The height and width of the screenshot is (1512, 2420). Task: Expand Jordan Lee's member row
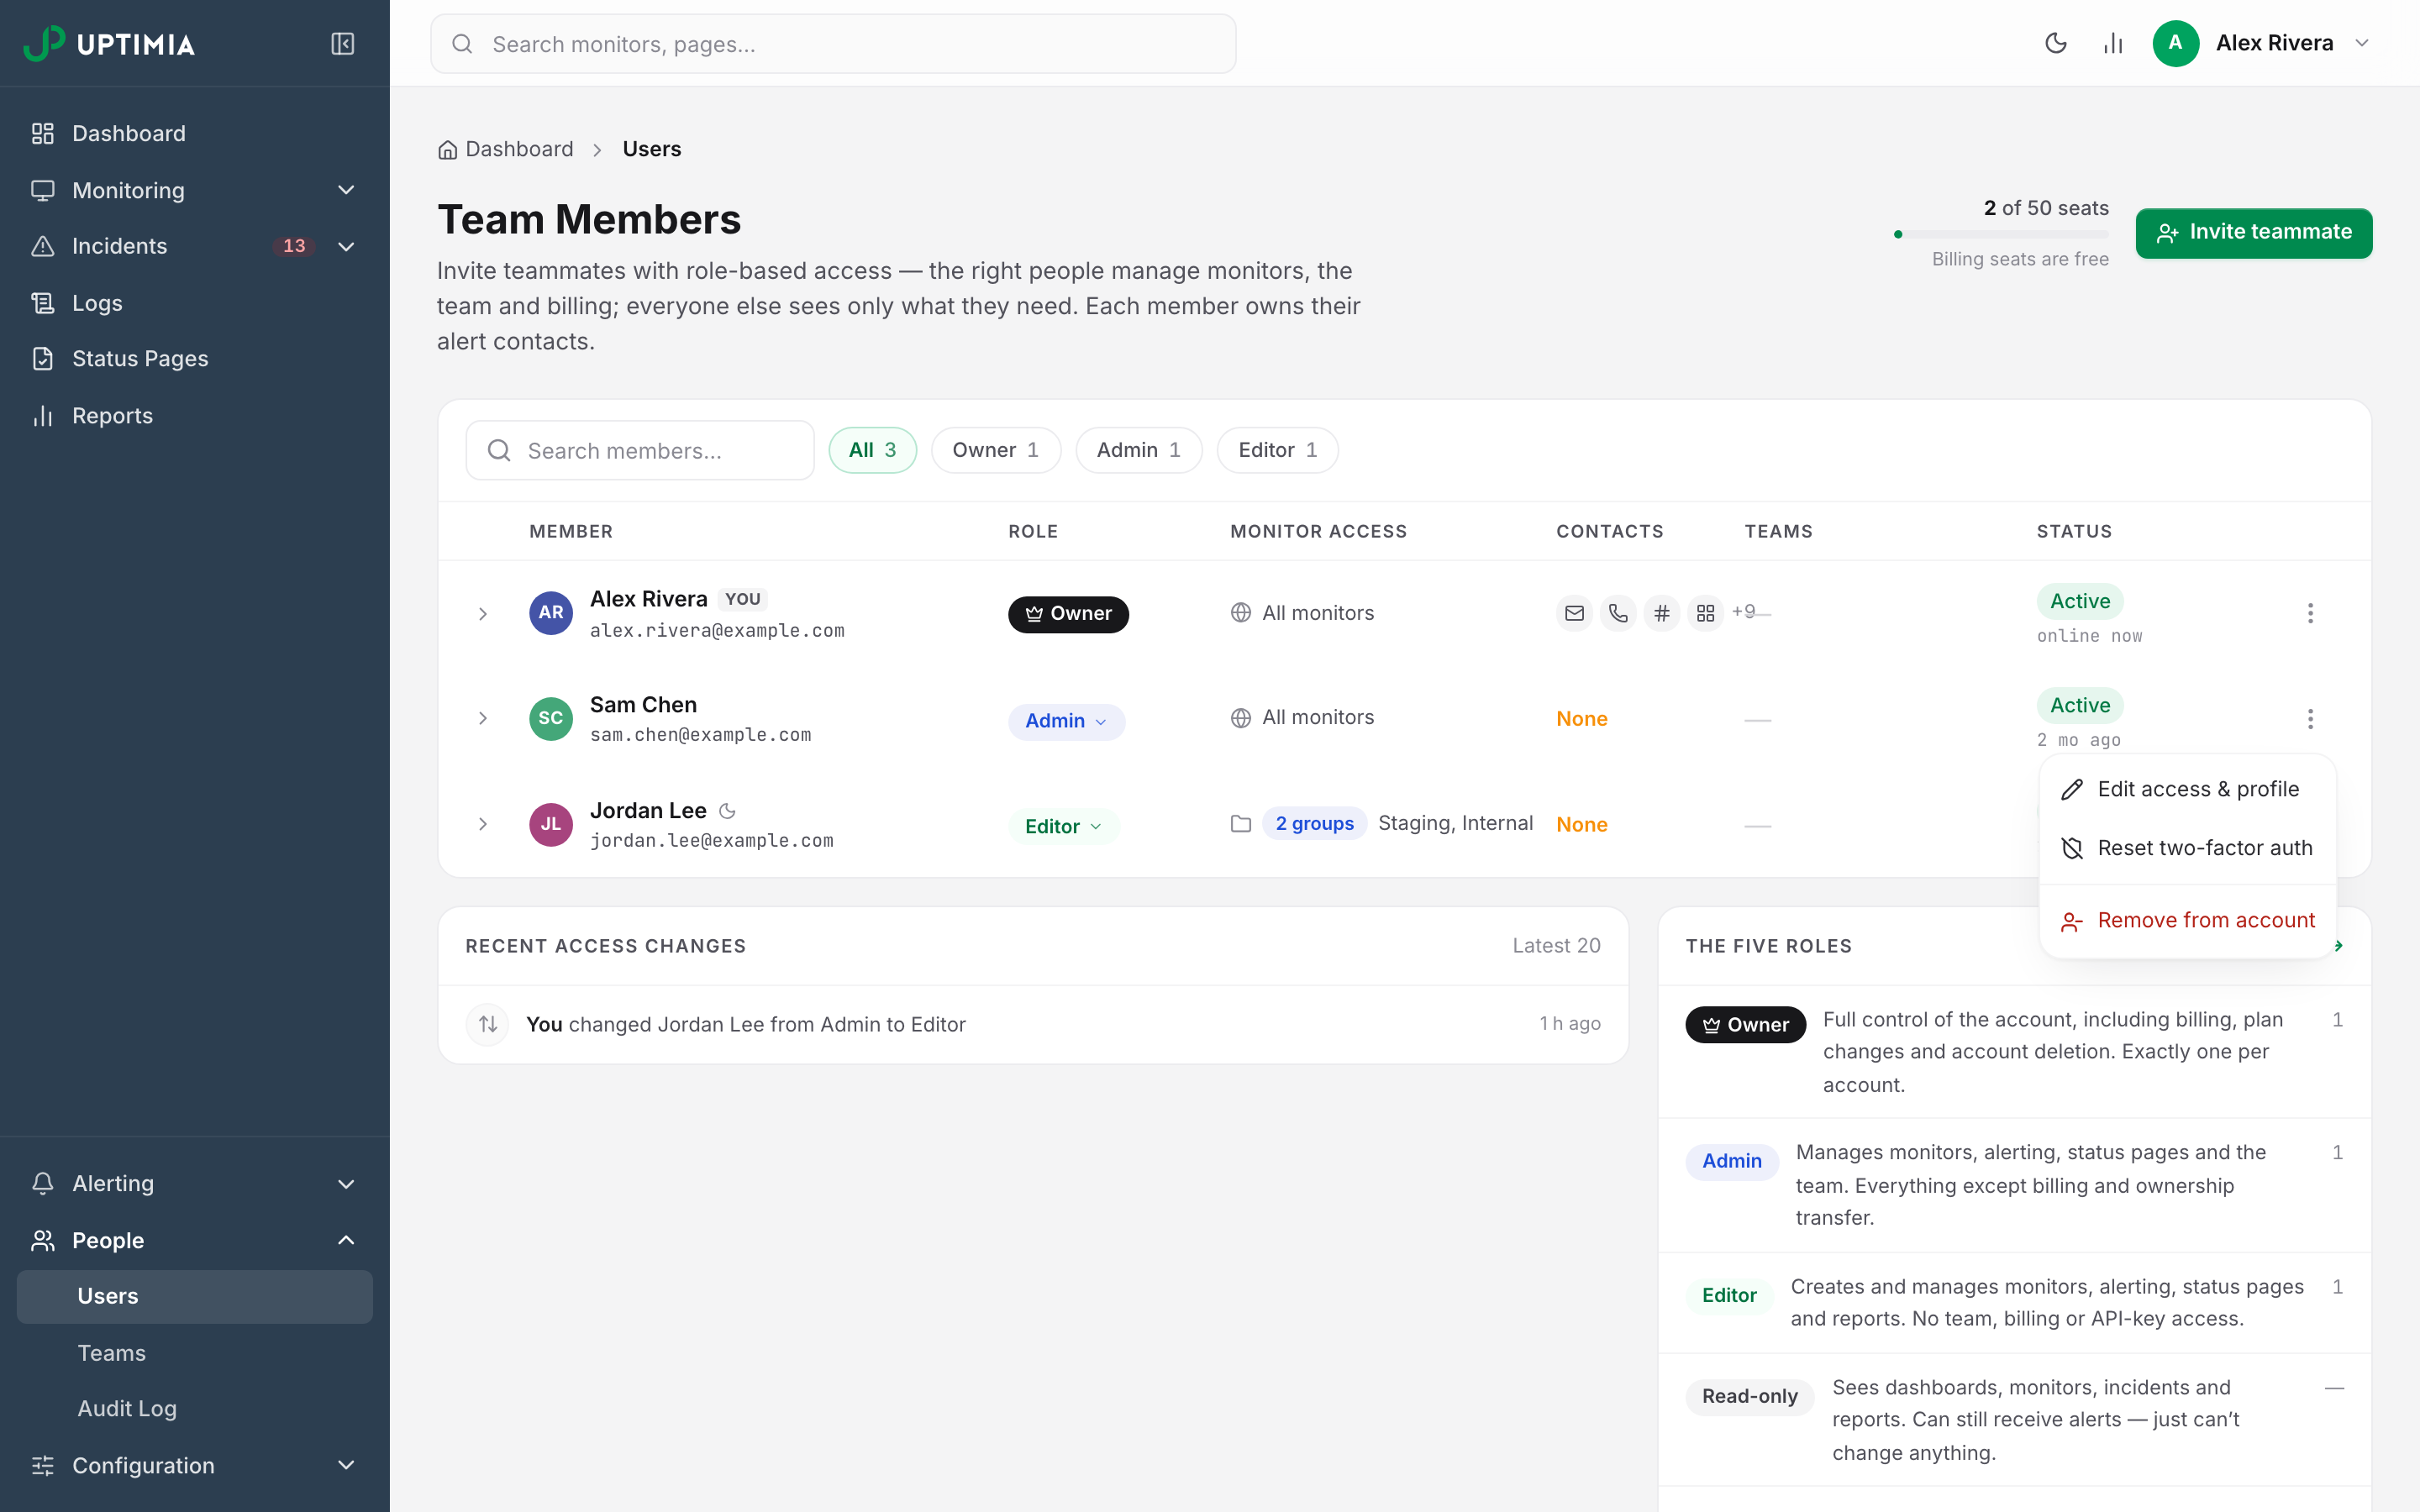pos(483,824)
